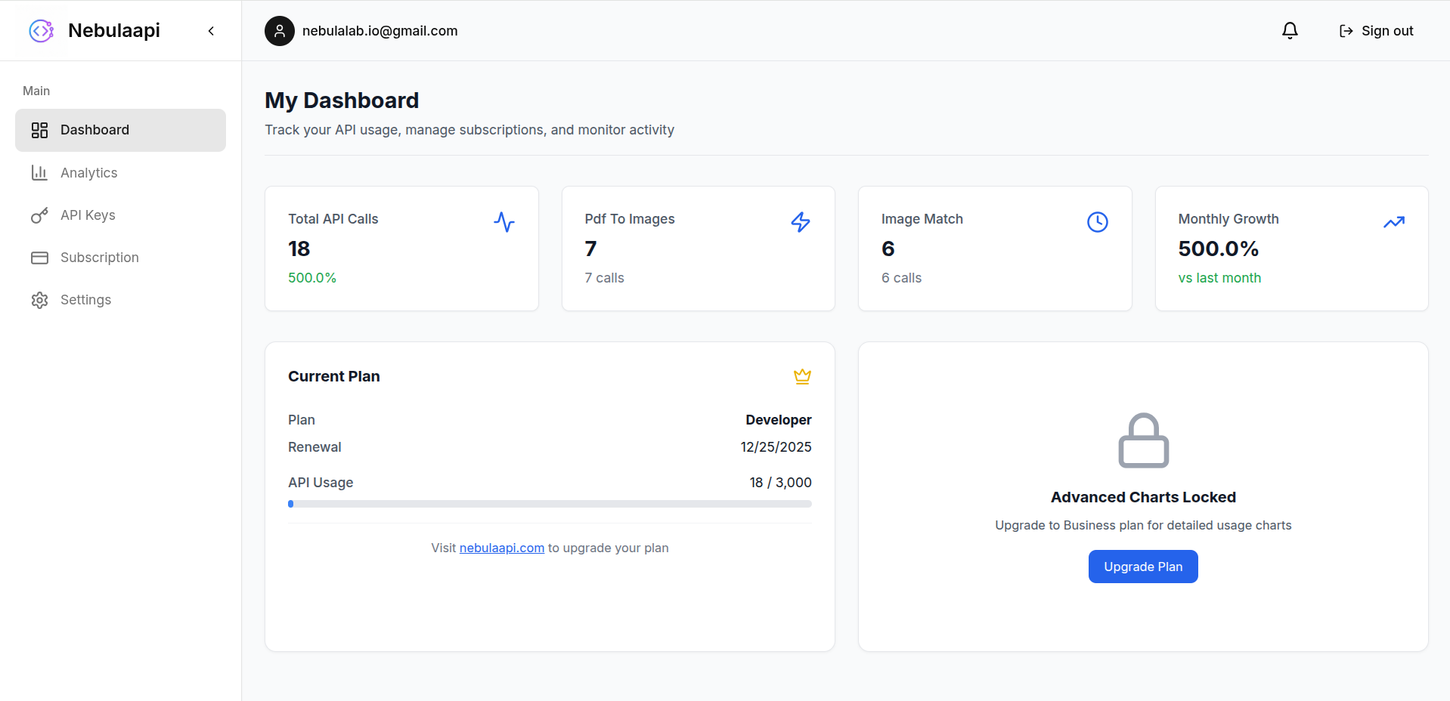Viewport: 1450px width, 701px height.
Task: Click the trending arrow on Monthly Growth
Action: [1394, 221]
